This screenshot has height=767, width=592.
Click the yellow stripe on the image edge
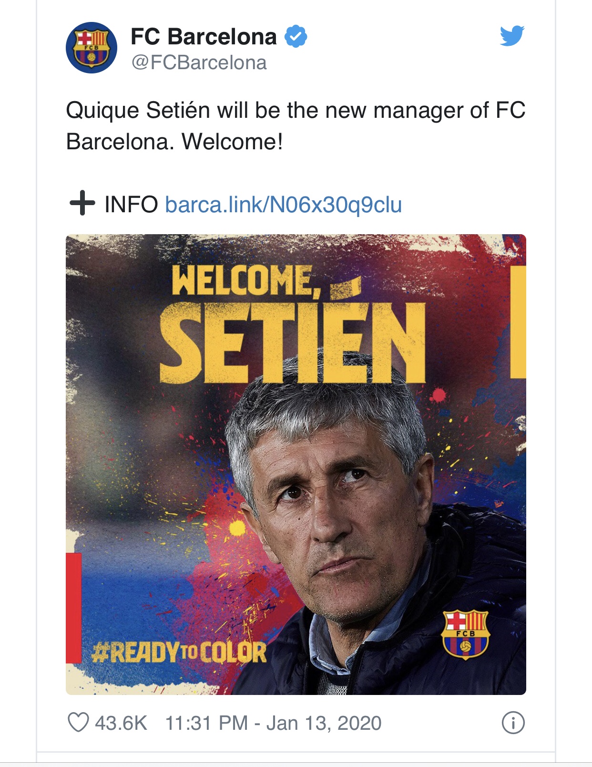(518, 321)
